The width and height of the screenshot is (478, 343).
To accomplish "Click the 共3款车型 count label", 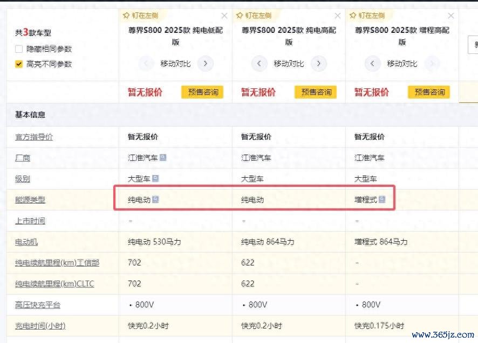I will click(33, 32).
